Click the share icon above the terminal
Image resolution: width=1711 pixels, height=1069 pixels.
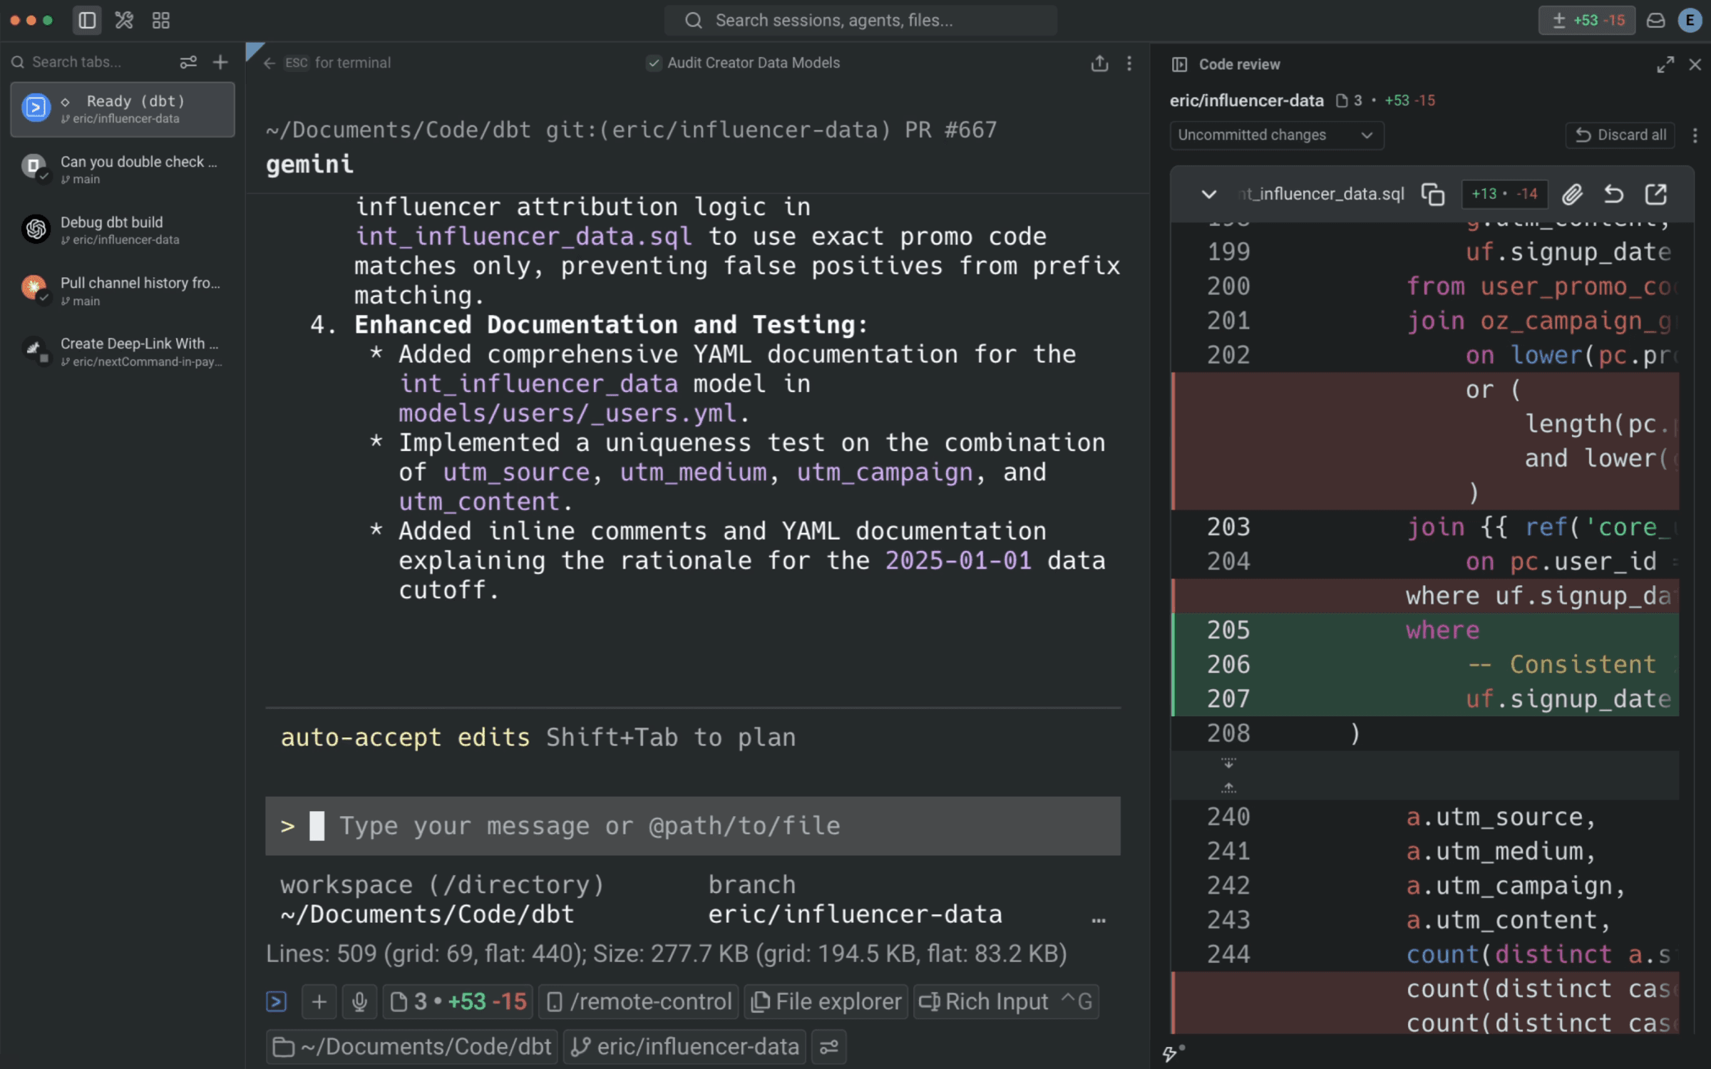tap(1099, 63)
